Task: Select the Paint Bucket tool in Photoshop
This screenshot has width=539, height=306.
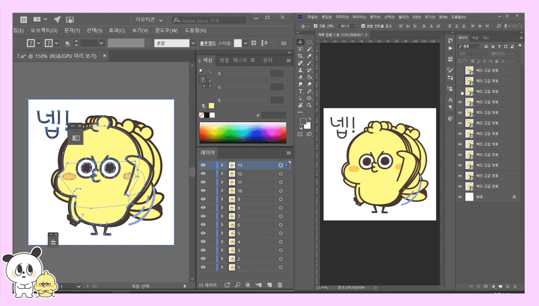Action: coord(309,77)
